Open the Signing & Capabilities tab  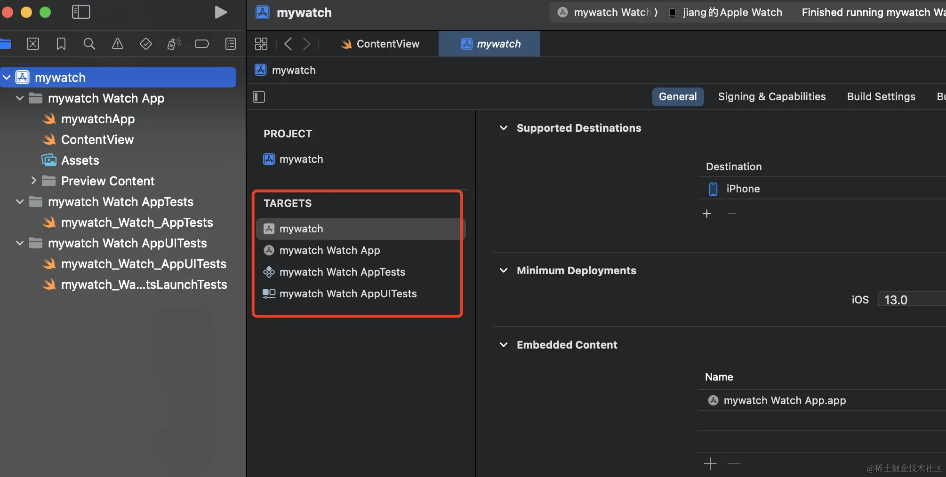click(x=771, y=97)
